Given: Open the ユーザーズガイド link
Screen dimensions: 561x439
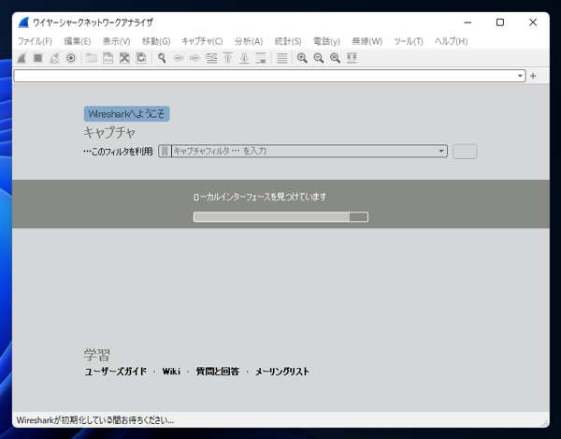Looking at the screenshot, I should (116, 372).
